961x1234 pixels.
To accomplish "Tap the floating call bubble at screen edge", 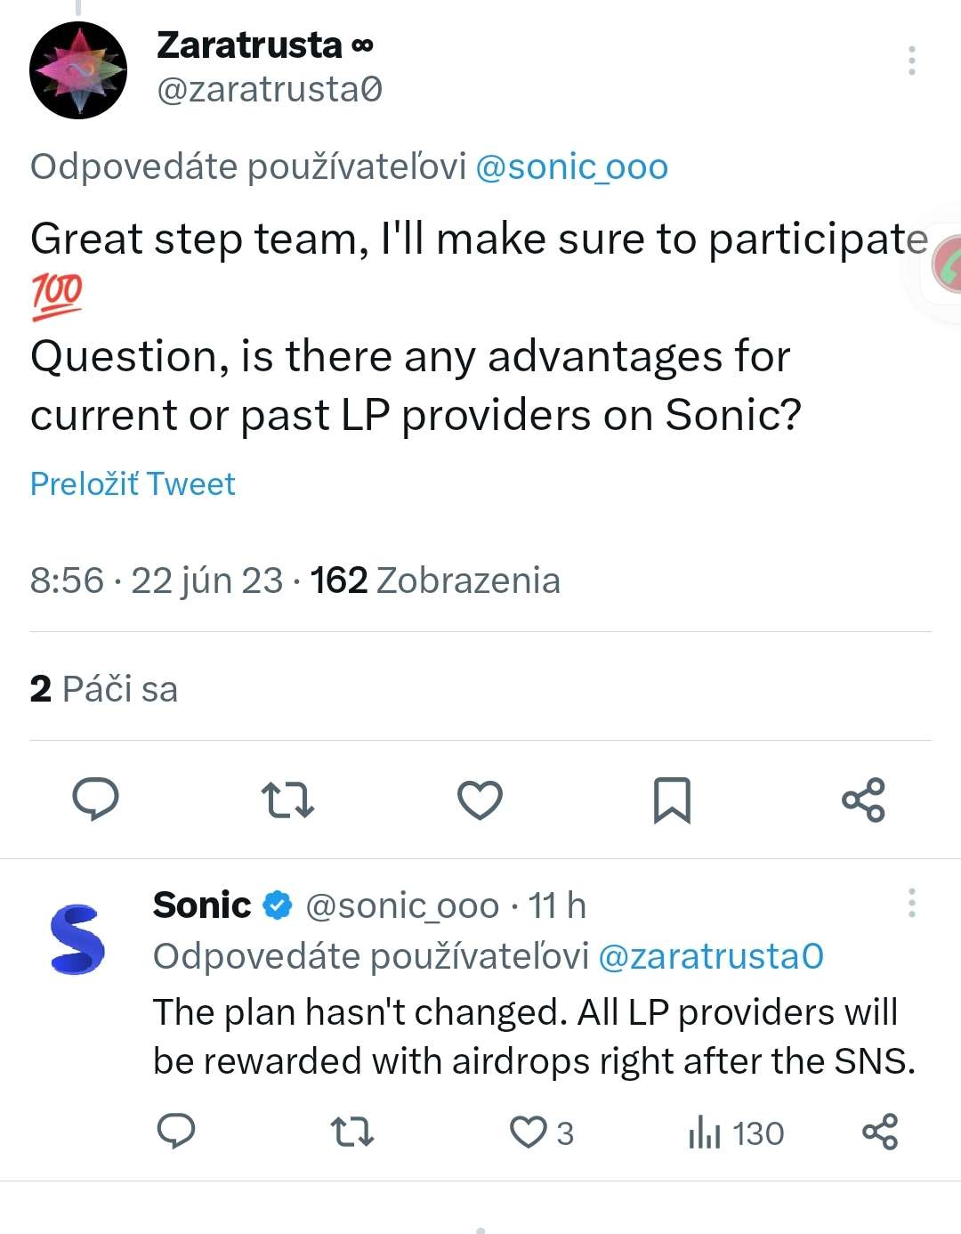I will pyautogui.click(x=947, y=264).
